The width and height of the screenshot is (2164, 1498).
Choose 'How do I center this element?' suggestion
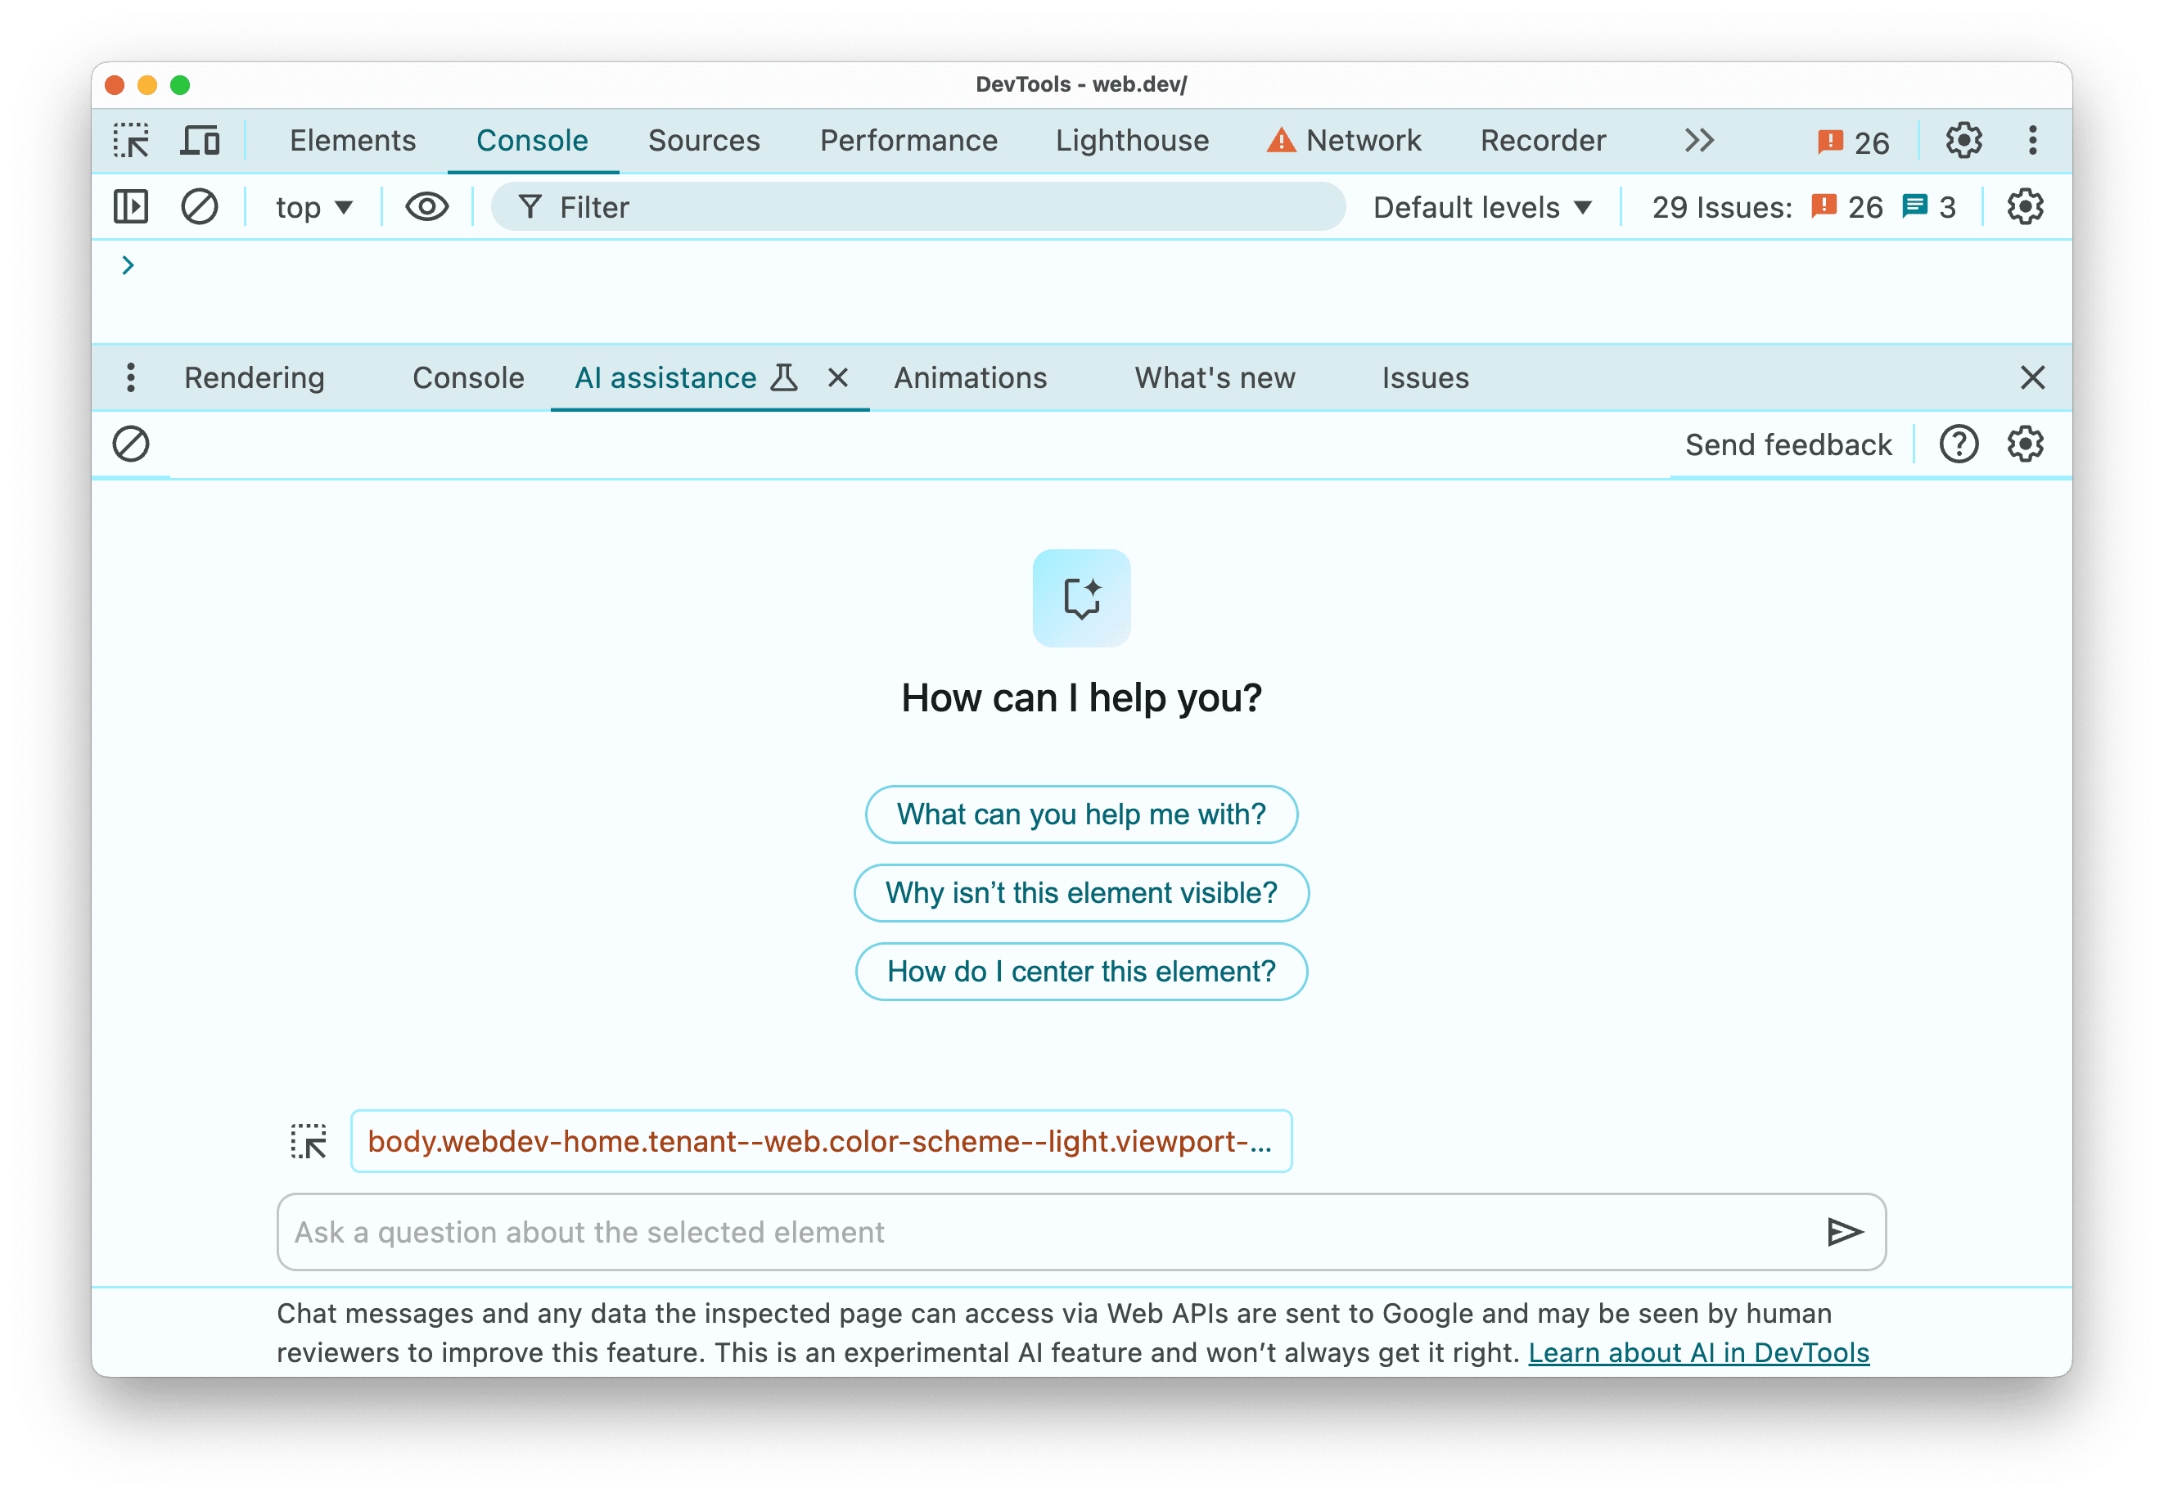coord(1081,972)
